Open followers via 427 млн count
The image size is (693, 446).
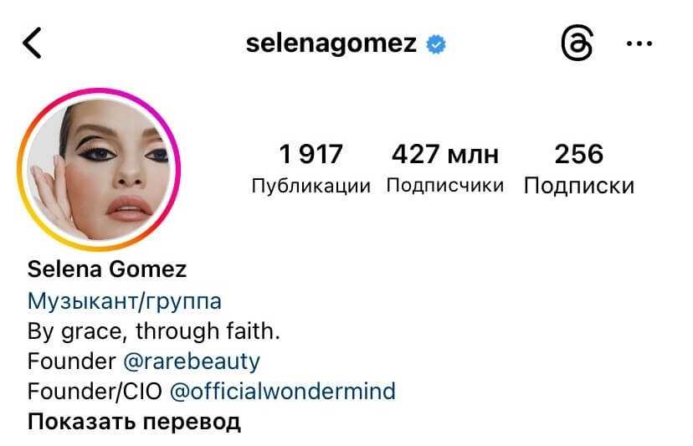(x=445, y=154)
